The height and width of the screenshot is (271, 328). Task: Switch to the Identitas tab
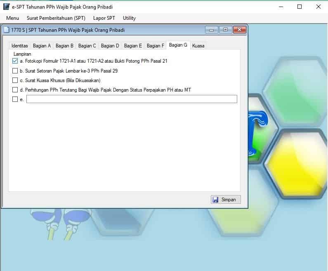[20, 46]
